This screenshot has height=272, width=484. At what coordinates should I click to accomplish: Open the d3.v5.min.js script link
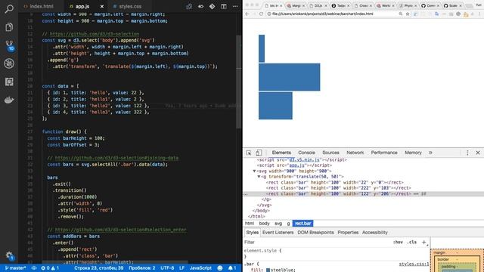pyautogui.click(x=304, y=159)
